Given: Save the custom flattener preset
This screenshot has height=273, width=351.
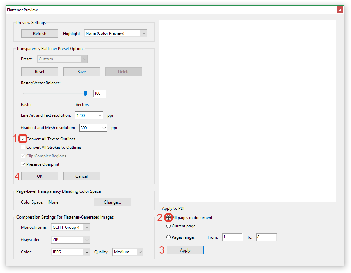Looking at the screenshot, I should coord(82,72).
